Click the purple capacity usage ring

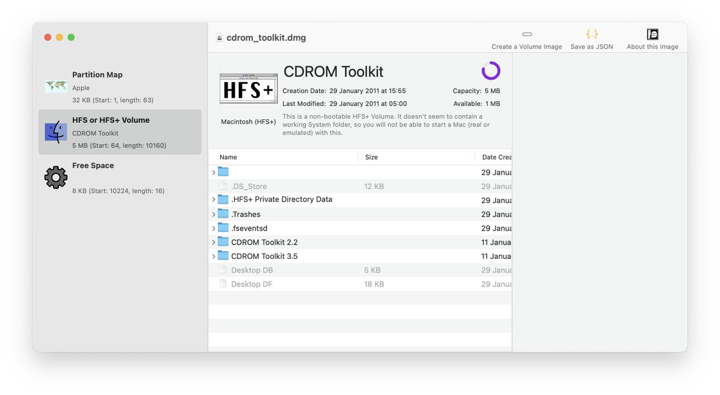[491, 71]
